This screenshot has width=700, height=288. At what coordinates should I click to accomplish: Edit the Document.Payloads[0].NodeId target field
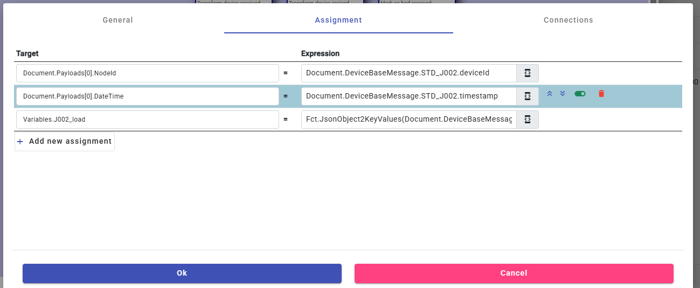[x=147, y=73]
